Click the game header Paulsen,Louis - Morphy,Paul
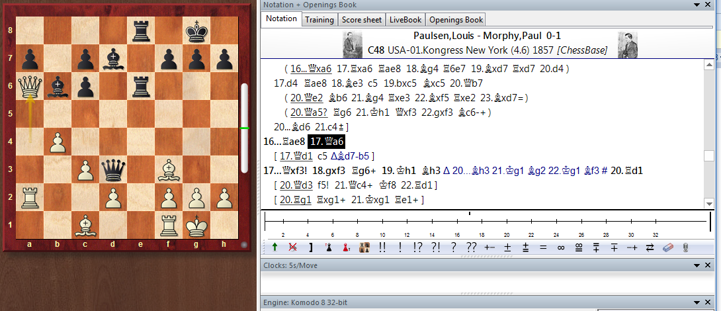The height and width of the screenshot is (311, 721). pyautogui.click(x=487, y=36)
